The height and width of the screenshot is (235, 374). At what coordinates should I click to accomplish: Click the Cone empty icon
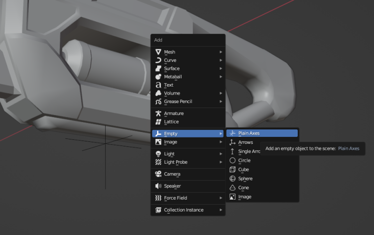232,188
